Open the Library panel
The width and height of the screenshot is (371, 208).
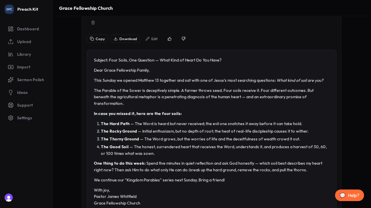click(x=24, y=54)
